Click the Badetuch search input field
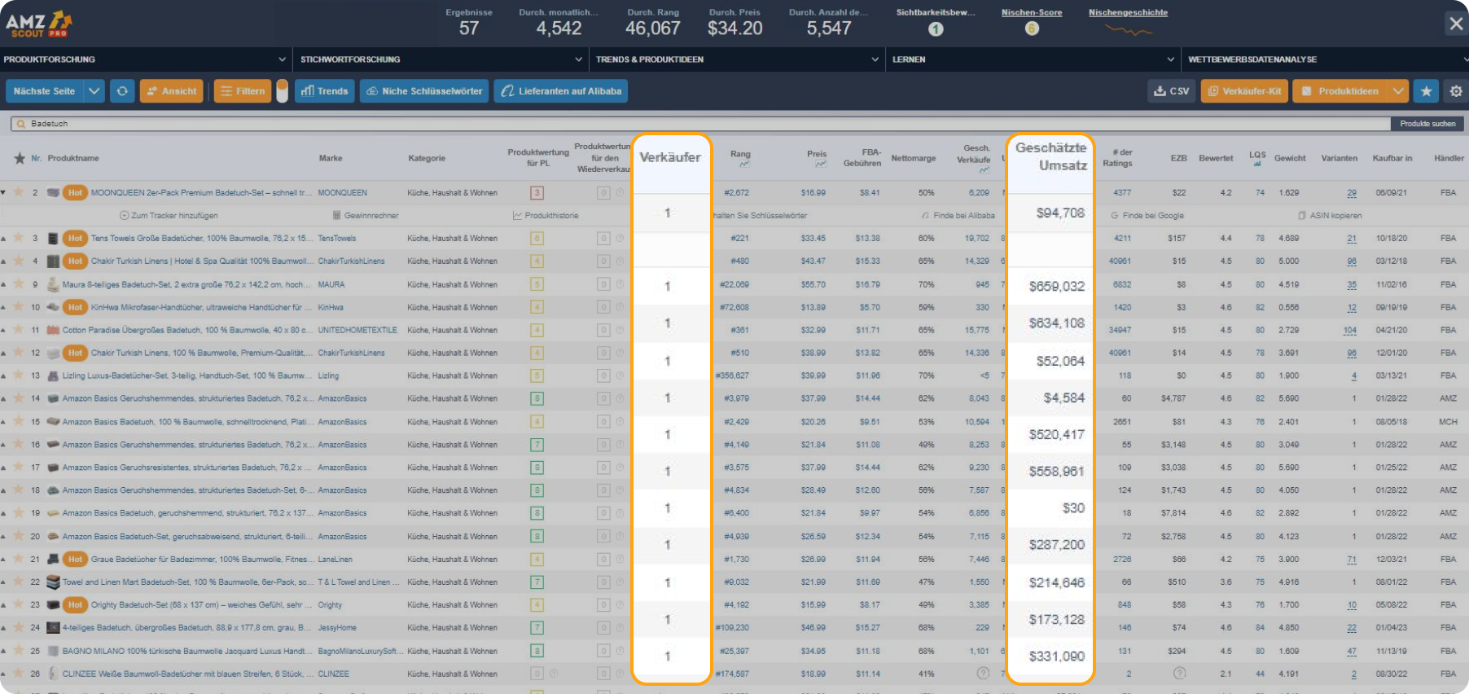 [700, 124]
